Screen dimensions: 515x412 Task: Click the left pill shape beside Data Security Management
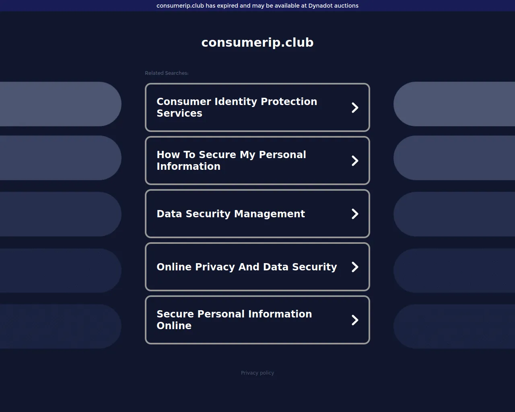point(60,214)
